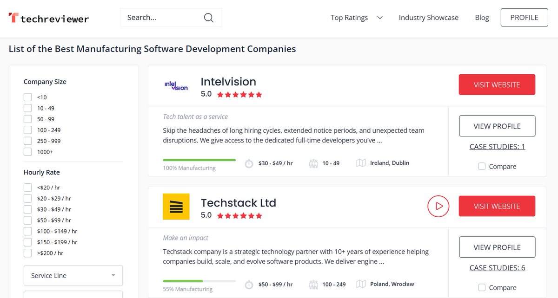Click Intelvision's $30 - $49 / hr rate

(x=276, y=163)
